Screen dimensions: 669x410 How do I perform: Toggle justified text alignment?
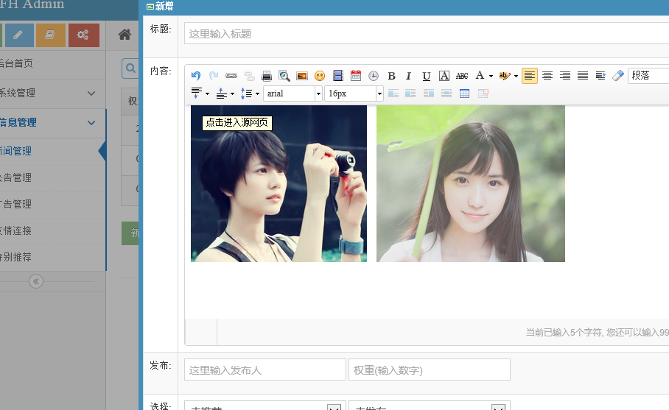coord(583,76)
